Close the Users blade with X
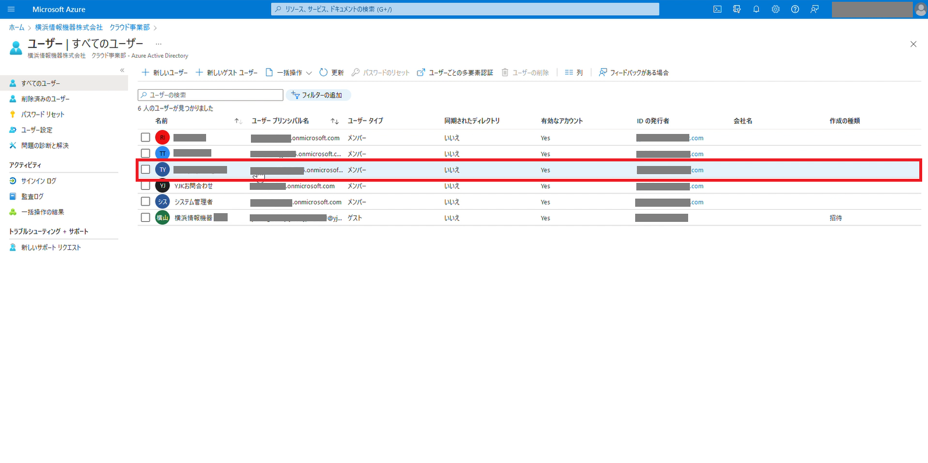The width and height of the screenshot is (928, 463). (x=913, y=44)
